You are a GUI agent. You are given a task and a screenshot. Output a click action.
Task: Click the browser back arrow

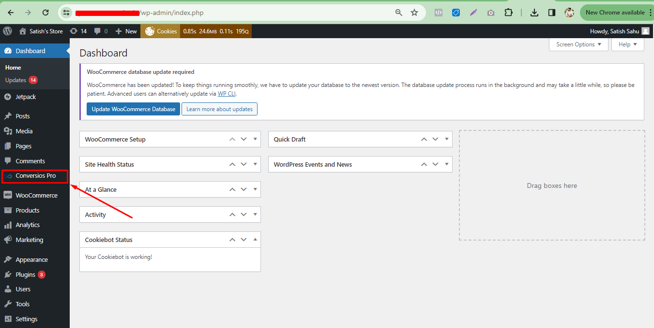[x=11, y=13]
